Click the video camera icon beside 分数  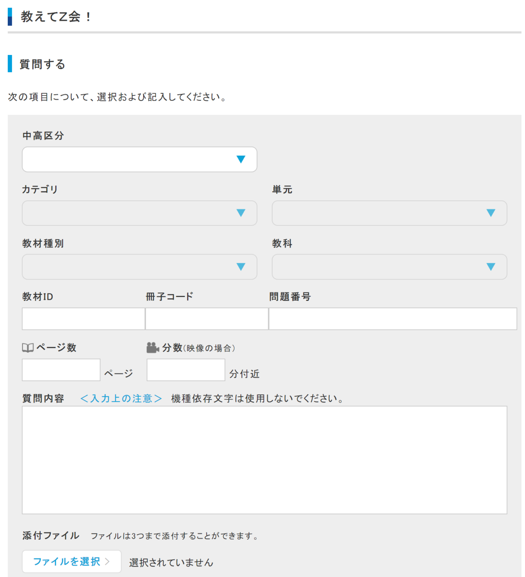(153, 348)
